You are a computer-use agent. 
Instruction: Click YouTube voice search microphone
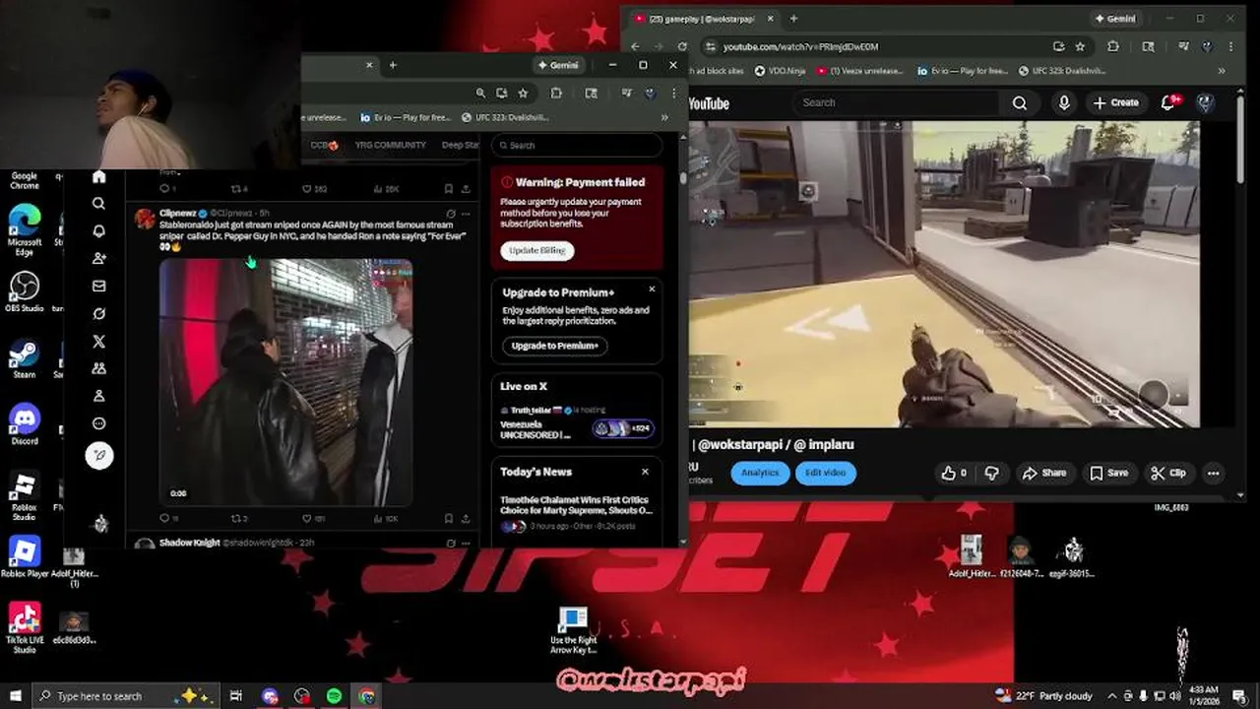coord(1064,102)
